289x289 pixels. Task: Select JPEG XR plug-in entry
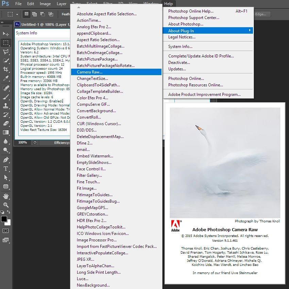point(116,259)
